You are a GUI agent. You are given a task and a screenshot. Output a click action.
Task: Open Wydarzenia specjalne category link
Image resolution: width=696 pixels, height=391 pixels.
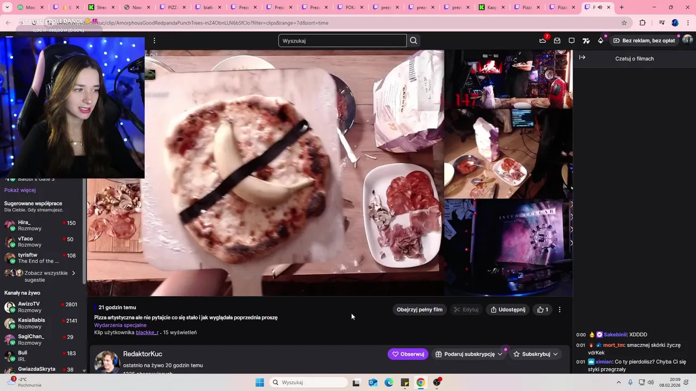coord(120,325)
